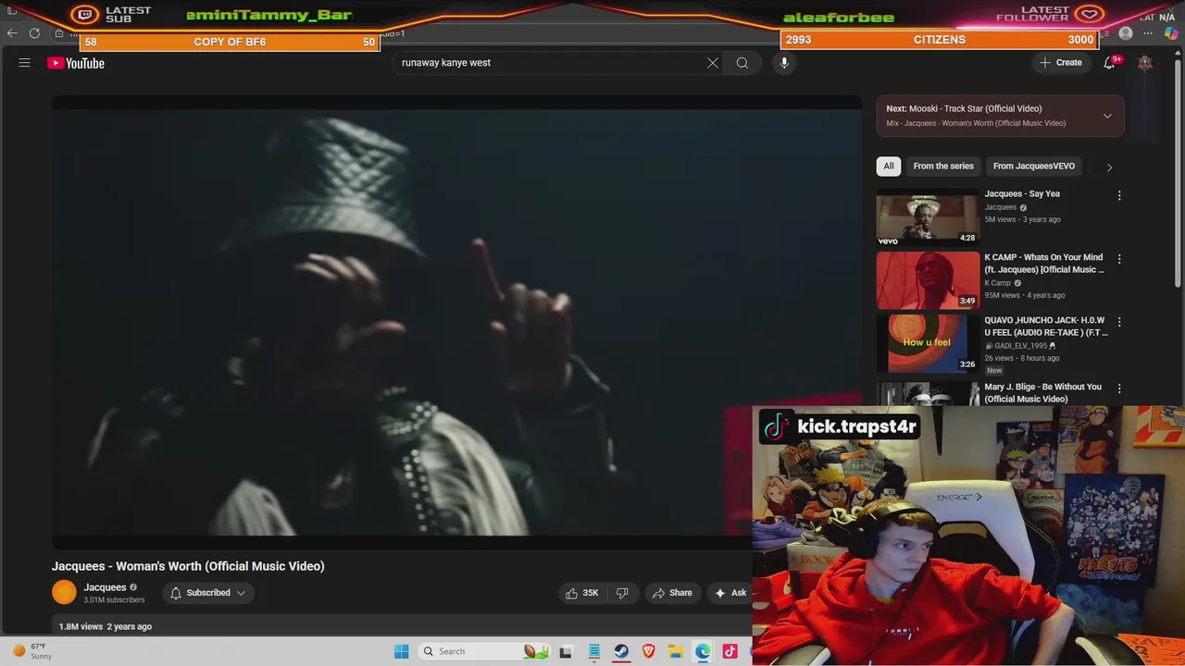This screenshot has width=1185, height=666.
Task: Open the K CAMP Whats On Your Mind thumbnail
Action: [x=928, y=280]
